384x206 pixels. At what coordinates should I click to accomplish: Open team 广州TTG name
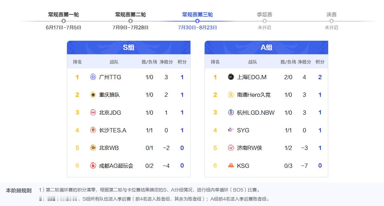pyautogui.click(x=110, y=77)
